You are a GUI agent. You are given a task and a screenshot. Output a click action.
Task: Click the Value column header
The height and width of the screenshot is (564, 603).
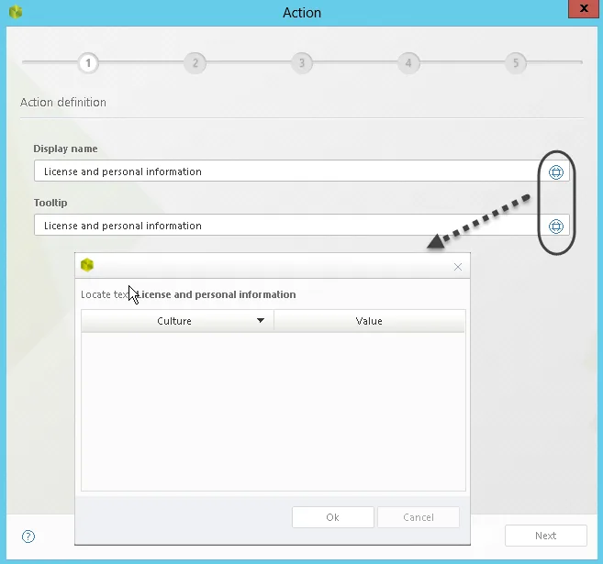(x=369, y=321)
